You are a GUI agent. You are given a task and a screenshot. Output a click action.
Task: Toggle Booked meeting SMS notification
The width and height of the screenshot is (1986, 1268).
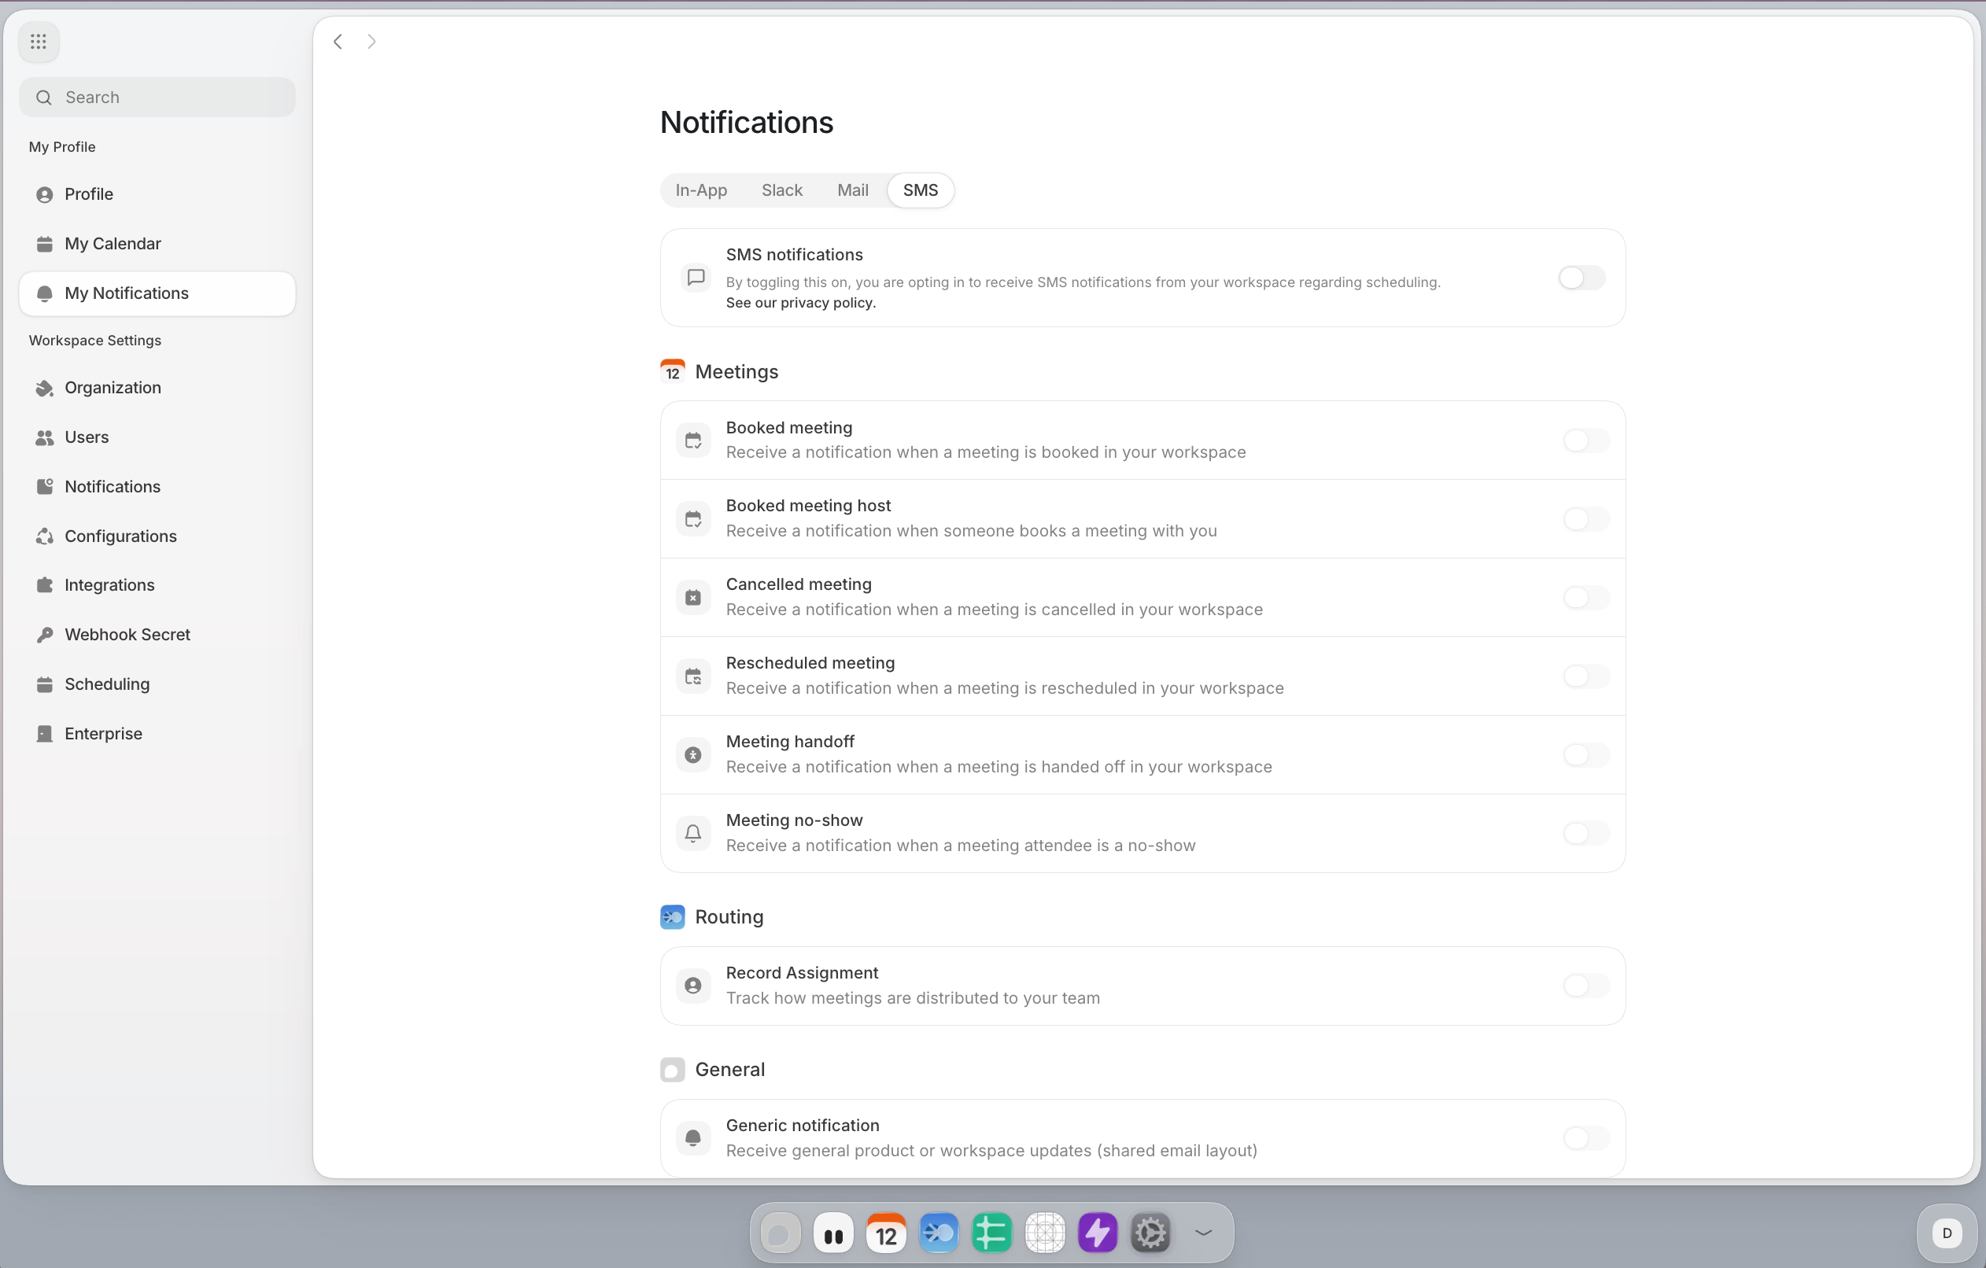pos(1586,440)
